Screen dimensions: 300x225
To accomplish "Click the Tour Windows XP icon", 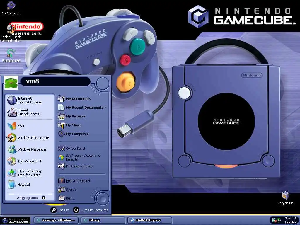I will click(x=12, y=161).
